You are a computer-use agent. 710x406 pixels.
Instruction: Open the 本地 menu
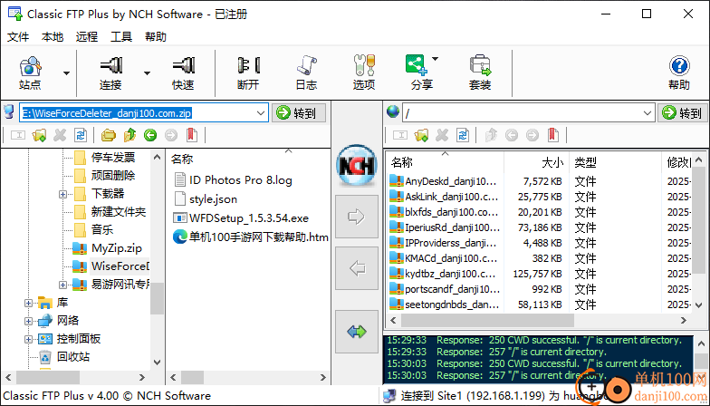[53, 36]
